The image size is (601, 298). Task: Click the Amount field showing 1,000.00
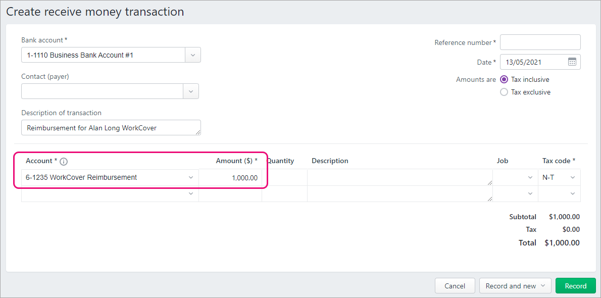click(230, 178)
